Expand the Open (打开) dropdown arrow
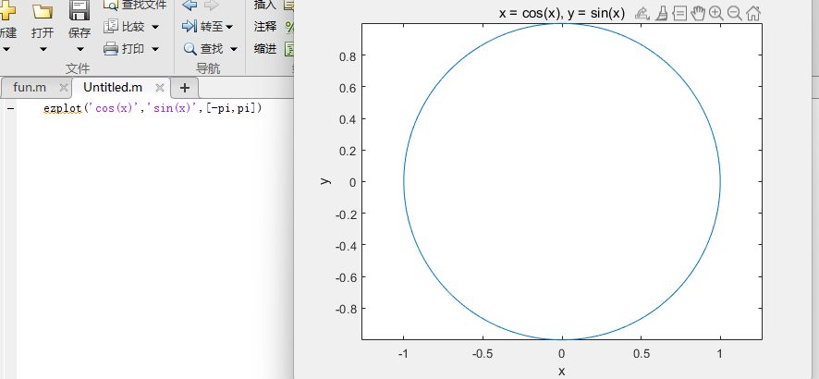The width and height of the screenshot is (819, 379). (x=43, y=50)
